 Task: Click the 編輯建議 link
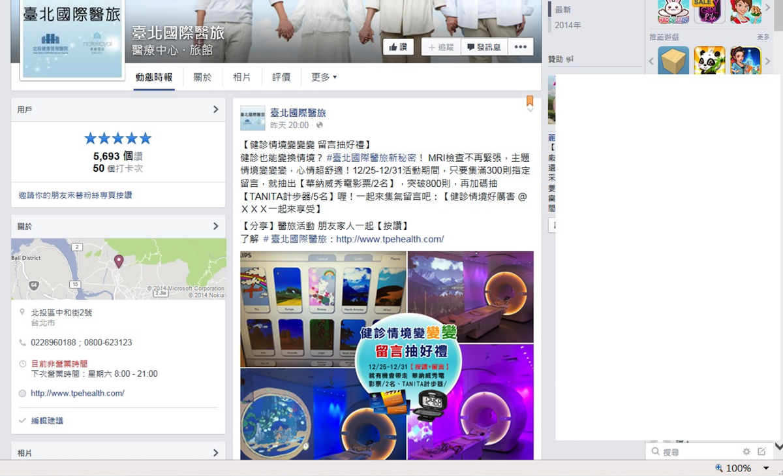coord(47,420)
